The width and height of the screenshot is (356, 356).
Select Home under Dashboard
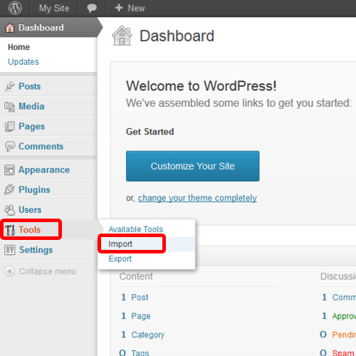pyautogui.click(x=19, y=47)
